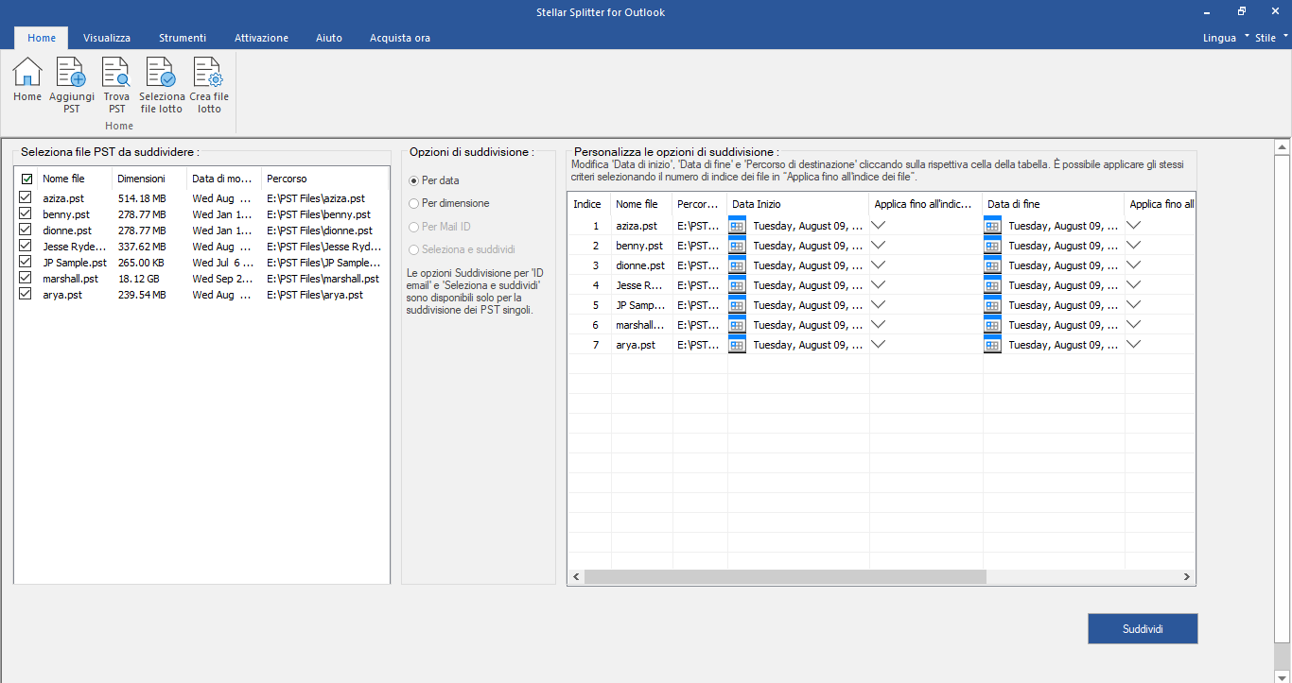Open the Stile dropdown menu
Viewport: 1292px width, 683px height.
1271,38
